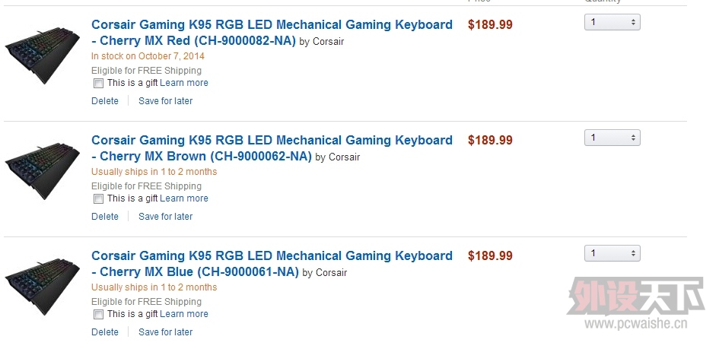This screenshot has height=349, width=719.
Task: Open quantity dropdown for MX Brown keyboard
Action: point(612,138)
